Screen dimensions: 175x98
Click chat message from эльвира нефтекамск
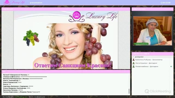(x=25, y=77)
